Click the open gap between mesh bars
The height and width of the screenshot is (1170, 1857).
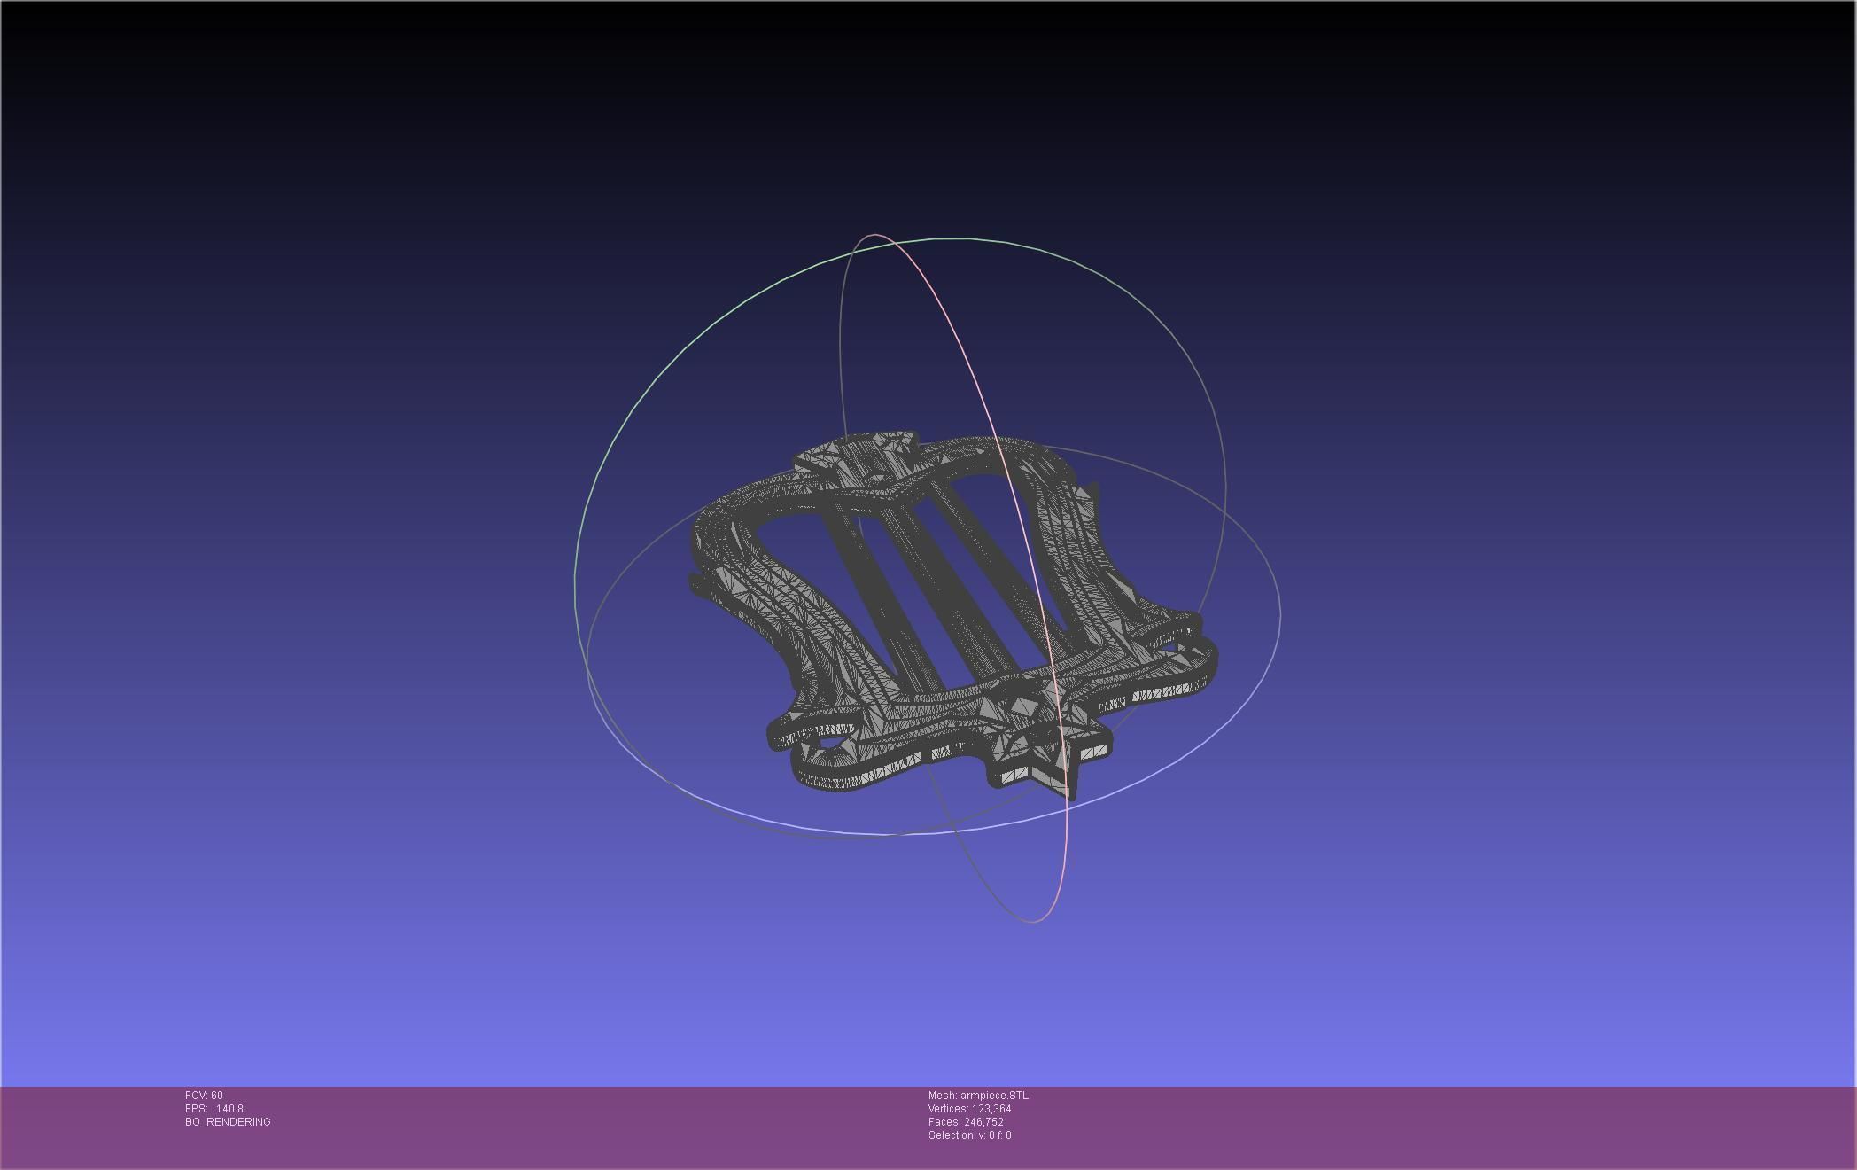[x=983, y=594]
